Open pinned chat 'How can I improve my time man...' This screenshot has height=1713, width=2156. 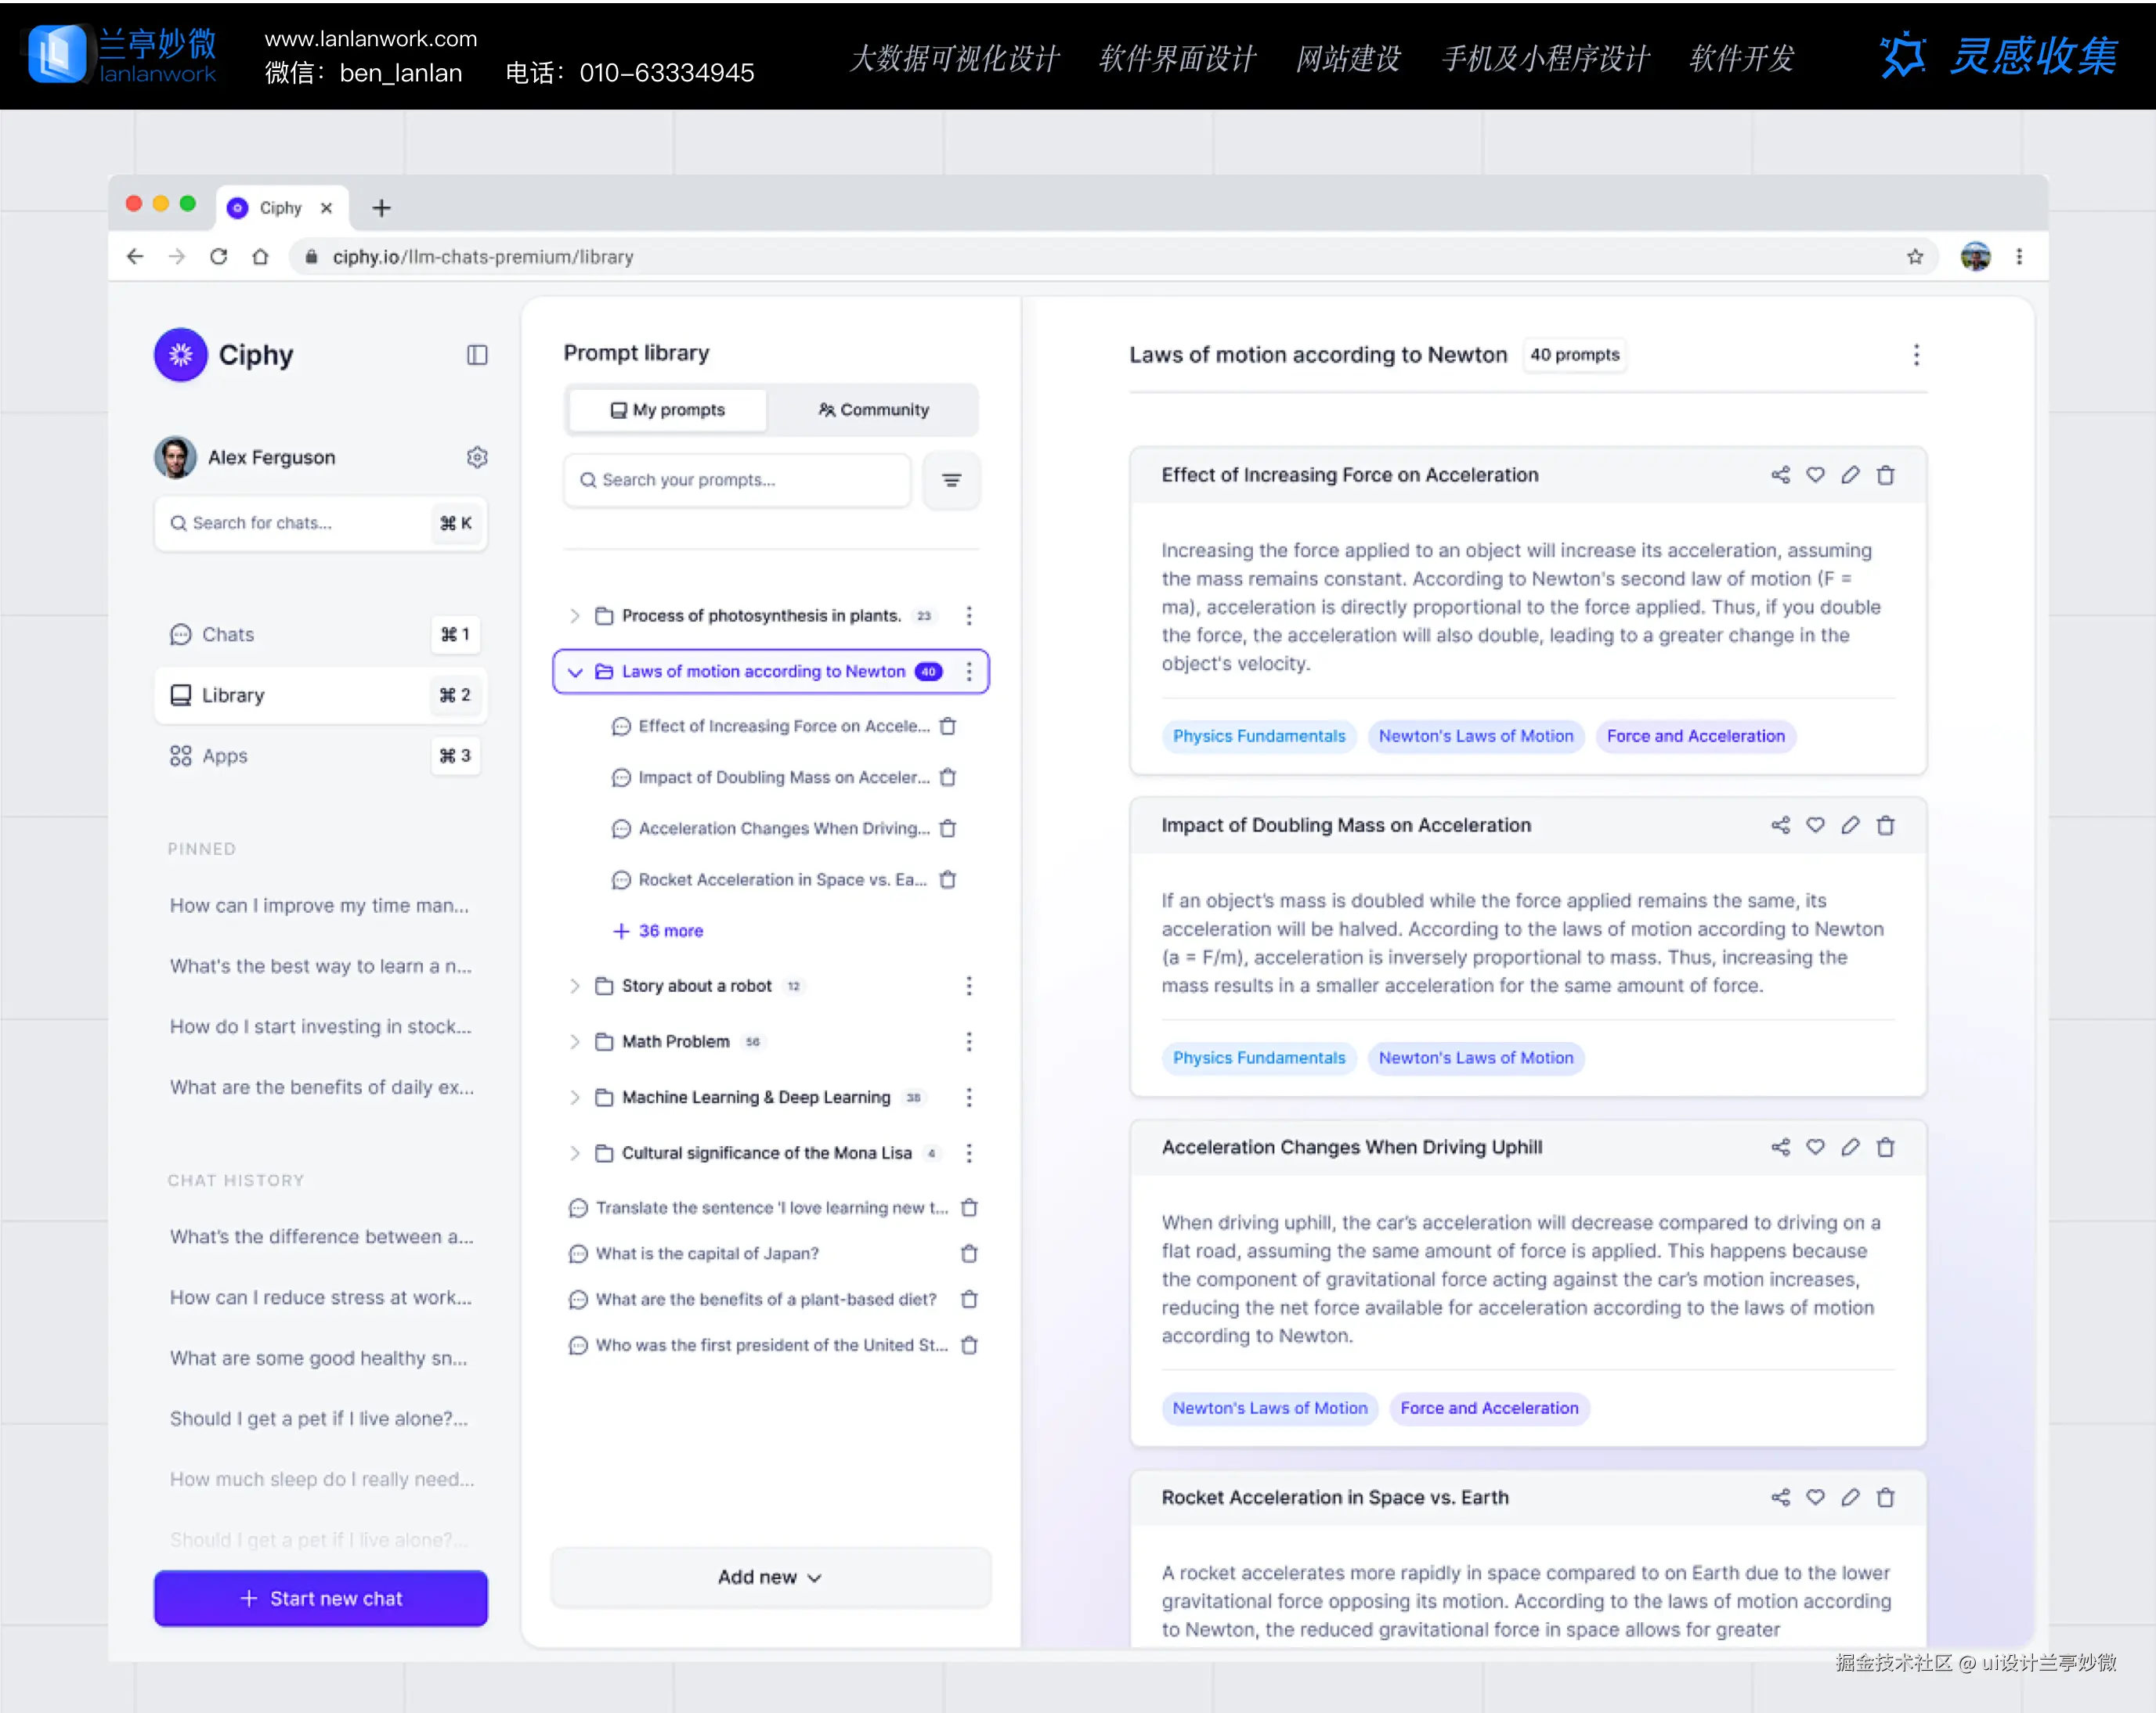click(x=319, y=906)
